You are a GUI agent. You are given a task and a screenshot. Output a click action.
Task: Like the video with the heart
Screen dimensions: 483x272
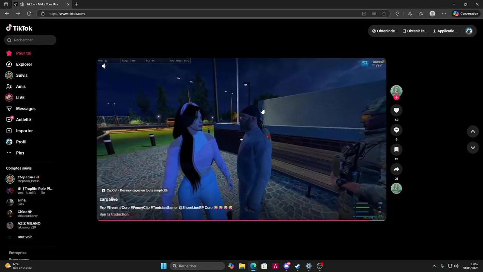396,110
